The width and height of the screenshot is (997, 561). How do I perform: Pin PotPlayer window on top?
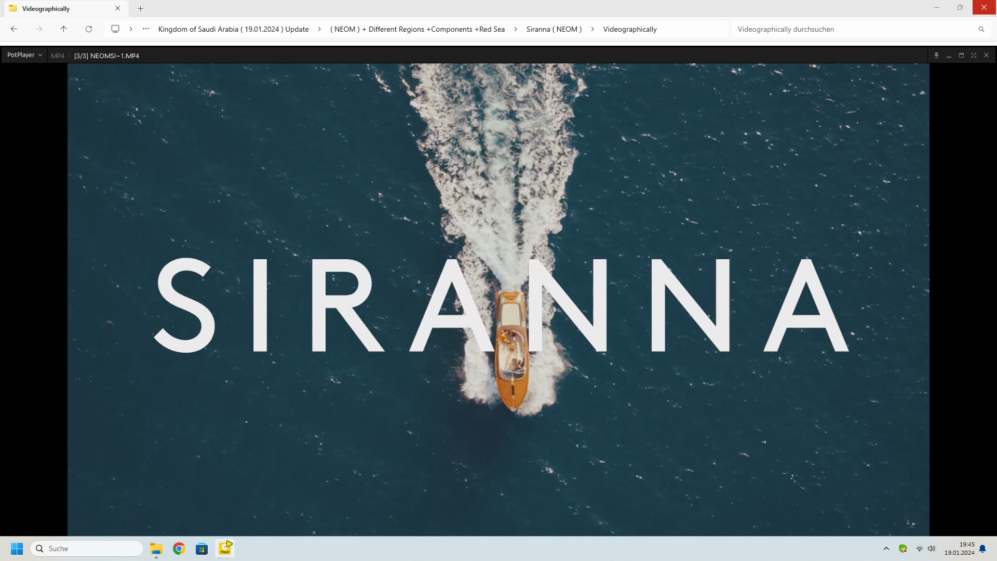click(936, 55)
